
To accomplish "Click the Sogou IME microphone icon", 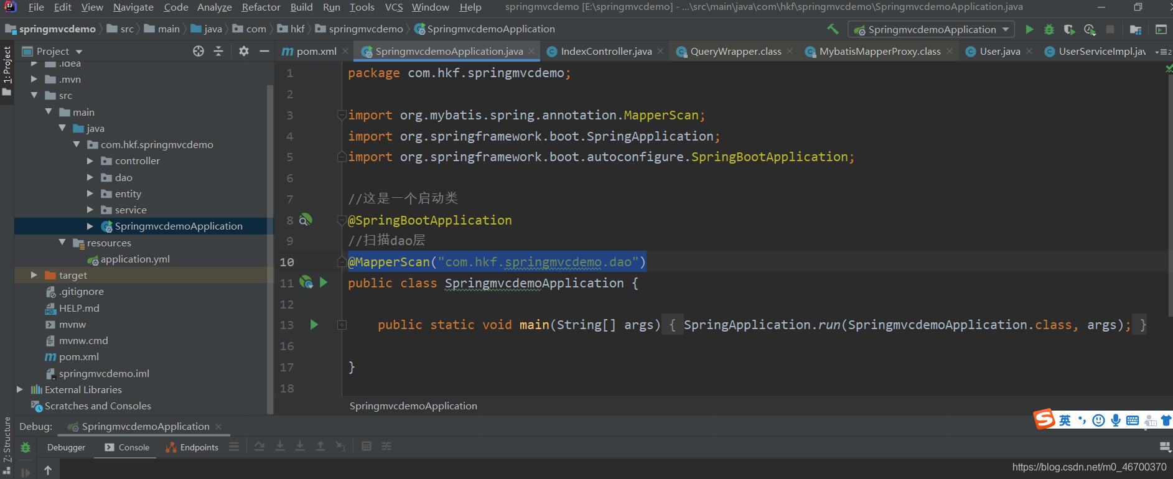I will tap(1116, 421).
